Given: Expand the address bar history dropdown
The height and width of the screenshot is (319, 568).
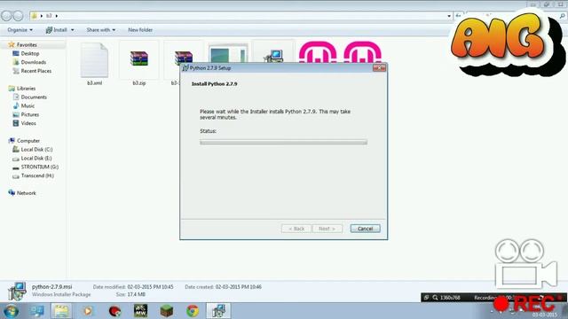Looking at the screenshot, I should [x=449, y=16].
